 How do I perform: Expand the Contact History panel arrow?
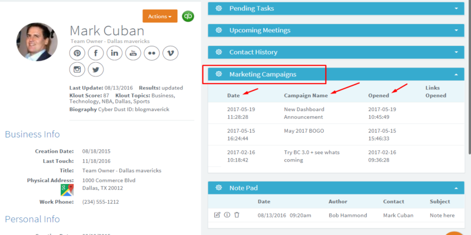pos(456,52)
